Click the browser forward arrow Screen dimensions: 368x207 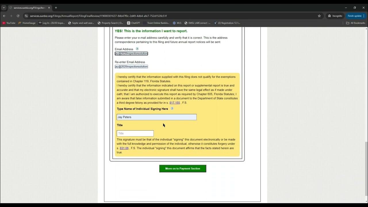point(11,16)
